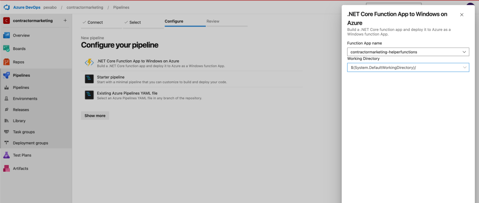The height and width of the screenshot is (203, 479).
Task: Click the plus icon beside contractormarketing
Action: [x=65, y=21]
